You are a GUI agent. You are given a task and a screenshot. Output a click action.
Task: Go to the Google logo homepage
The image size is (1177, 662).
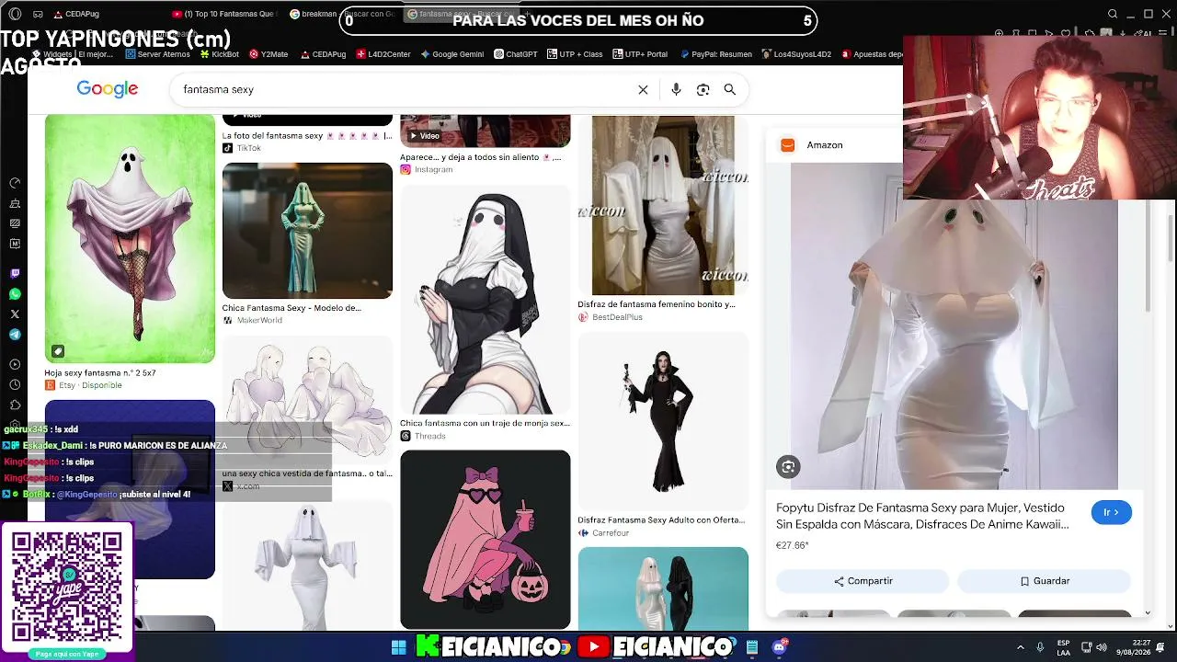click(108, 88)
